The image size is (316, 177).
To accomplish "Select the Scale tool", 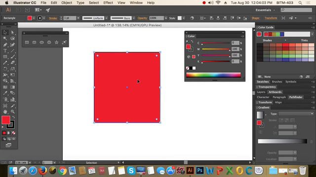I will point(12,69).
